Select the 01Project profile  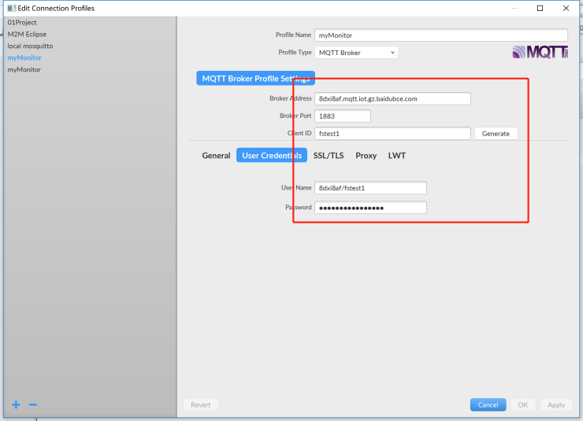(x=22, y=22)
